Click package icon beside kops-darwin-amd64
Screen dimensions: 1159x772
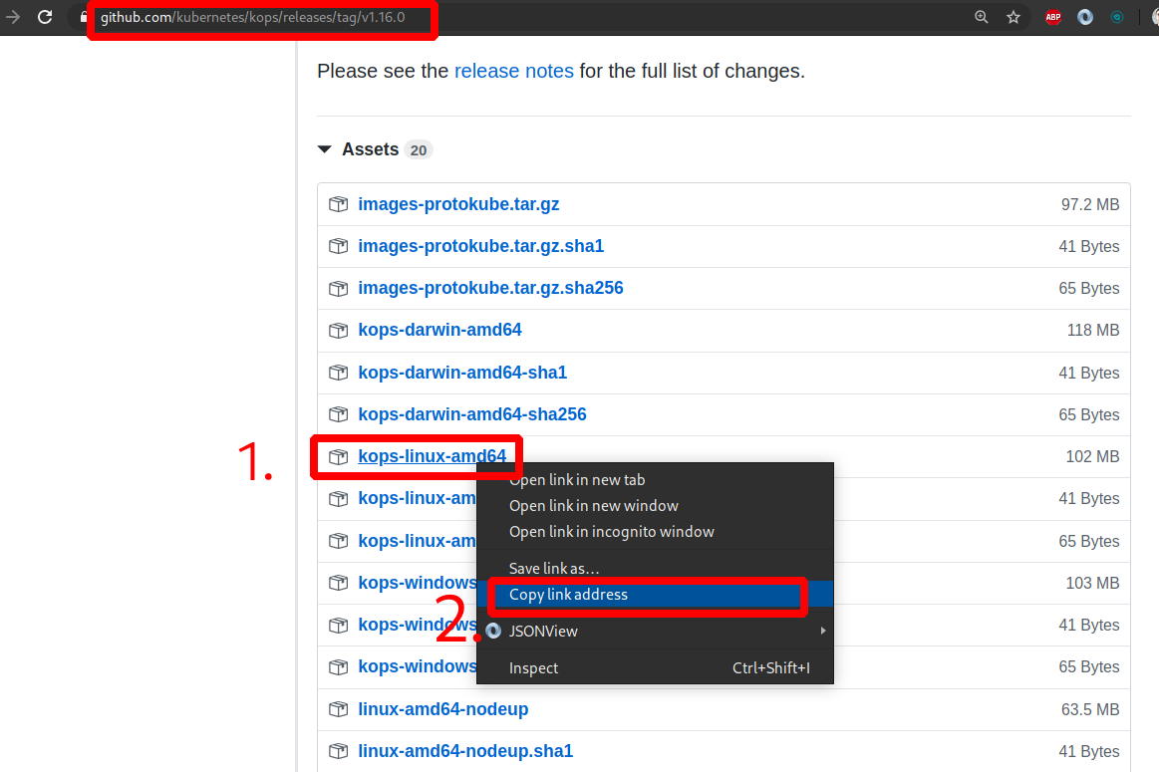[x=339, y=330]
